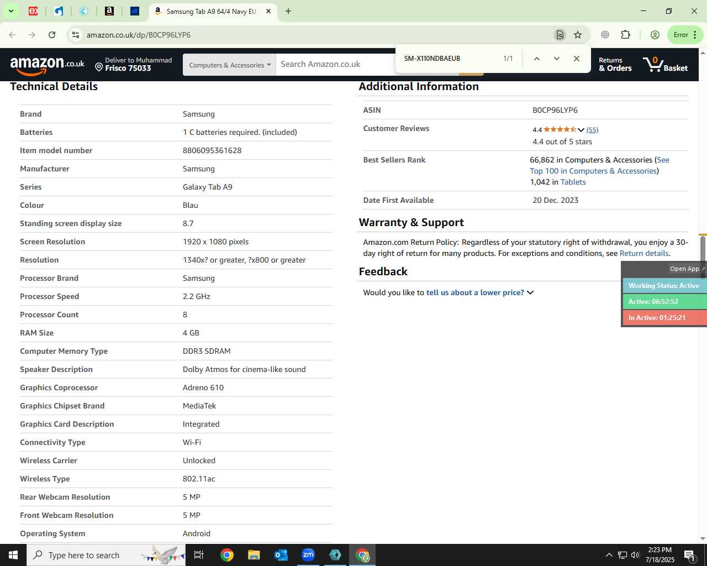Open the globe extension icon
Viewport: 707px width, 566px height.
click(x=605, y=35)
